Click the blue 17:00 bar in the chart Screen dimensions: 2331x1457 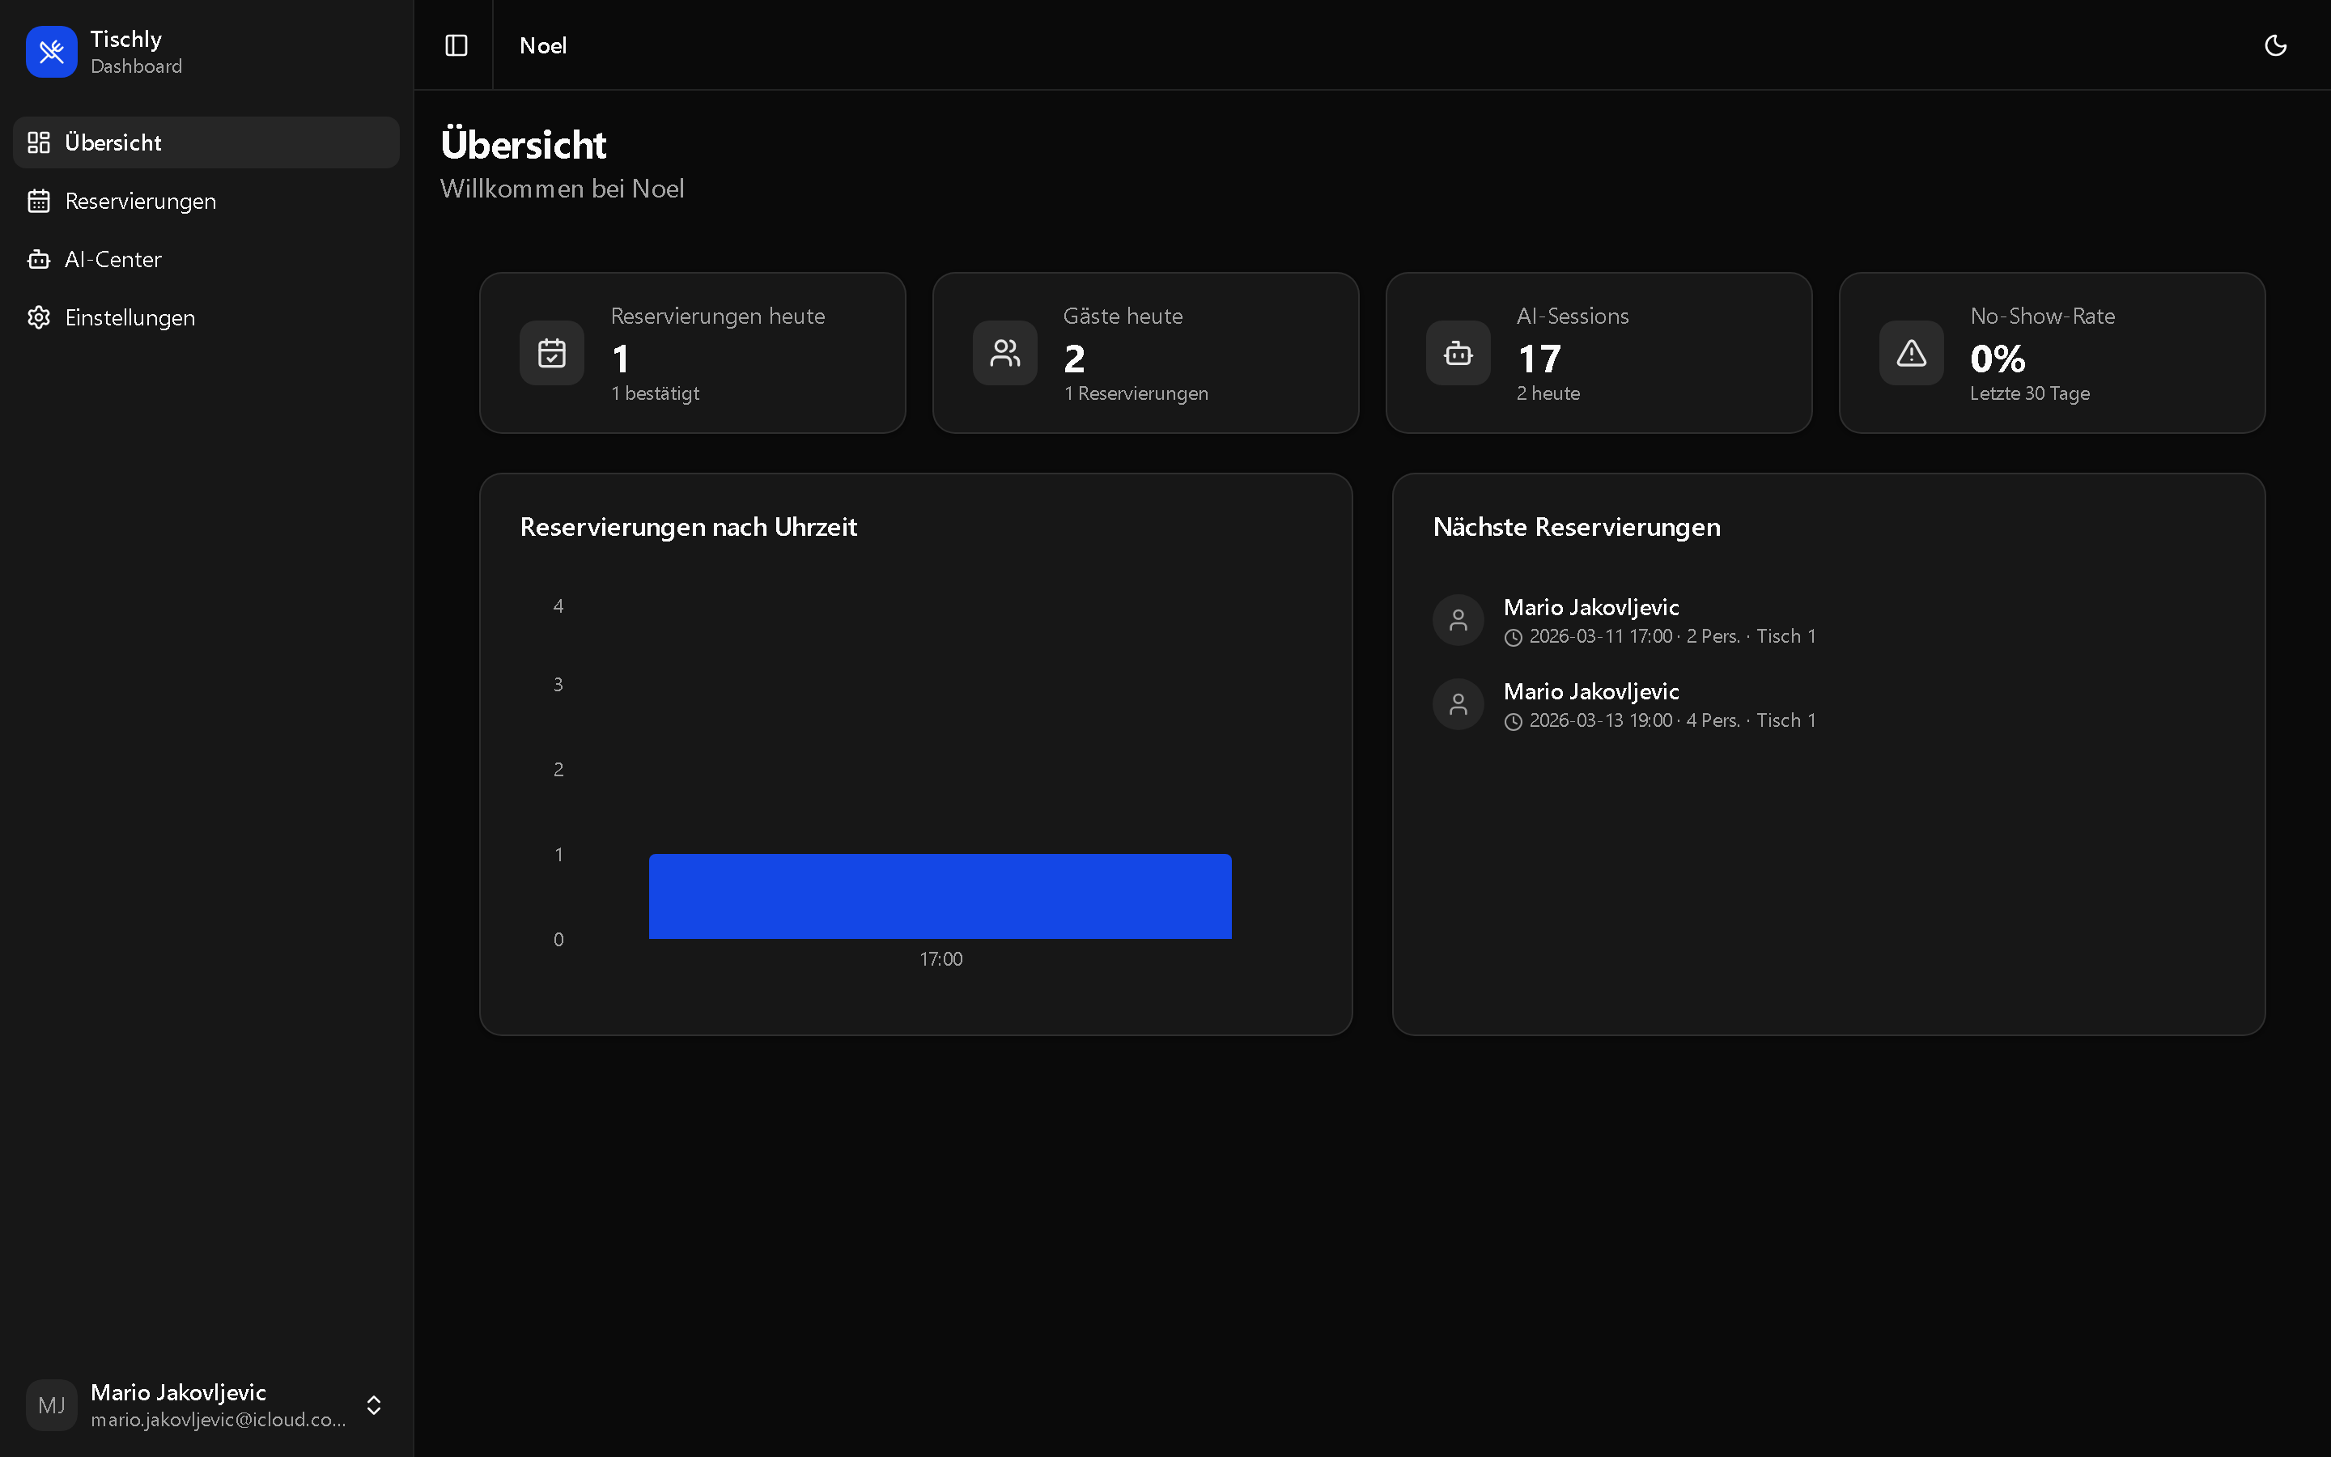[x=940, y=895]
